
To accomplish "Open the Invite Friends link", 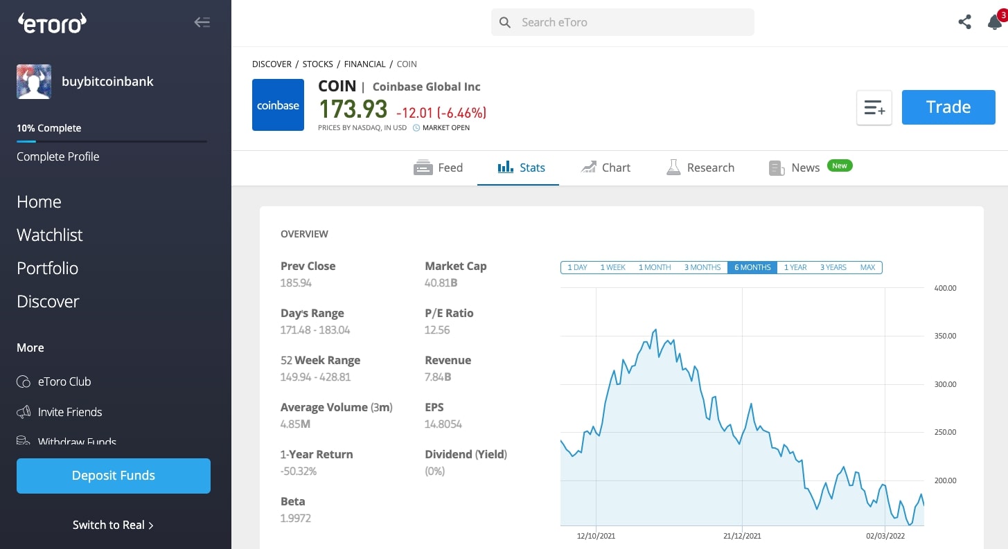I will pyautogui.click(x=70, y=412).
